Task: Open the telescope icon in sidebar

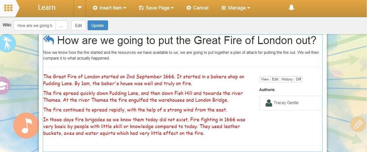Action: (x=7, y=43)
